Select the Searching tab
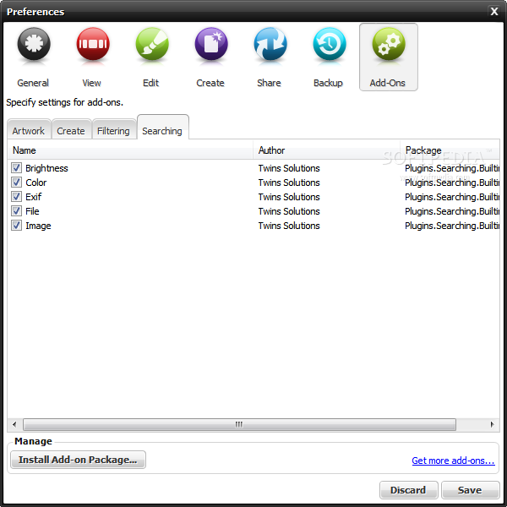The width and height of the screenshot is (507, 507). (162, 128)
